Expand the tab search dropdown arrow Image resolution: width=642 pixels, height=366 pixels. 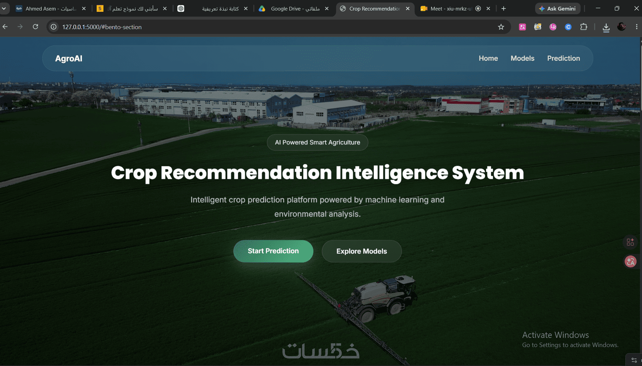tap(4, 8)
